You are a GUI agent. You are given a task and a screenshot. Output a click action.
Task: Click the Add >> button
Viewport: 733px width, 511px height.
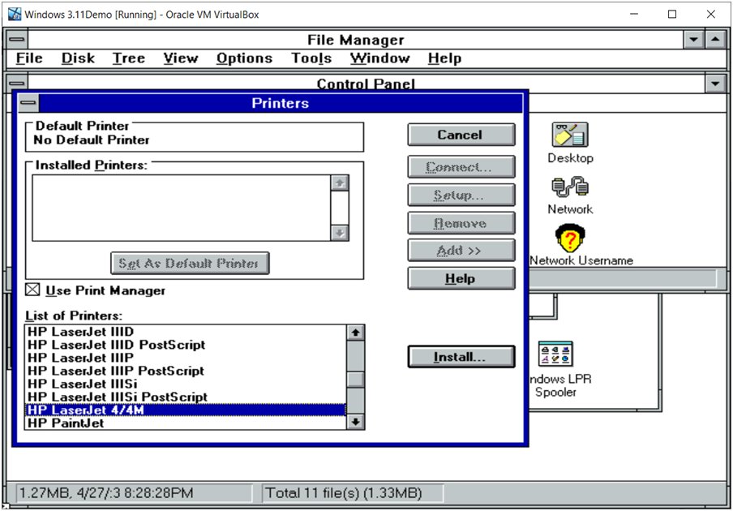pyautogui.click(x=461, y=251)
